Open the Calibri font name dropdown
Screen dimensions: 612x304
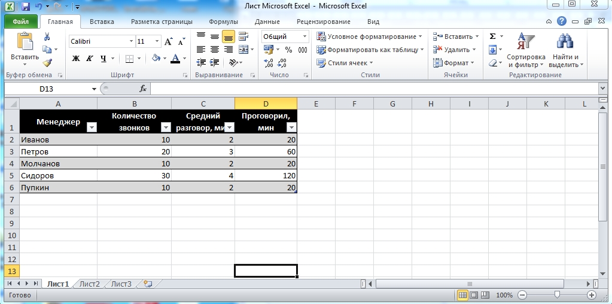coord(131,42)
